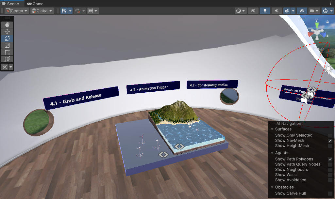Select the 4.1 - Grab and Release sign

pyautogui.click(x=81, y=98)
